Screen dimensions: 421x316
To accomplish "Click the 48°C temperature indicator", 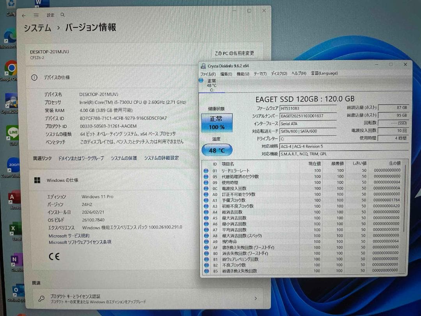I will coord(217,150).
